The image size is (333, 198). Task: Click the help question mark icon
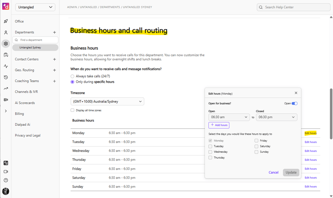coord(5,180)
